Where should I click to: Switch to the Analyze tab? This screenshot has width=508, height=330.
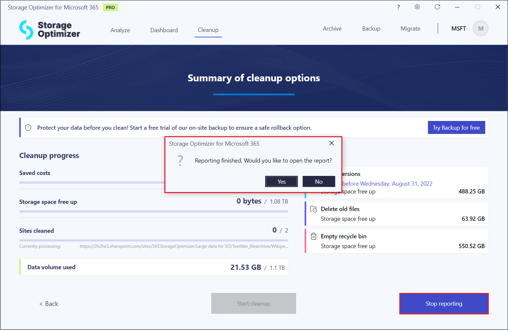click(x=120, y=30)
